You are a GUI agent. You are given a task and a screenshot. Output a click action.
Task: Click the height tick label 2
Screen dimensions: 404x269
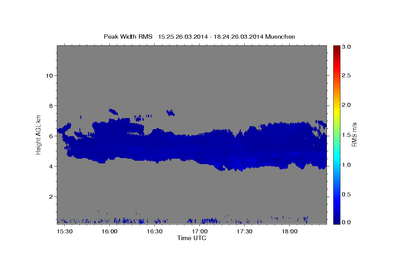coord(50,196)
